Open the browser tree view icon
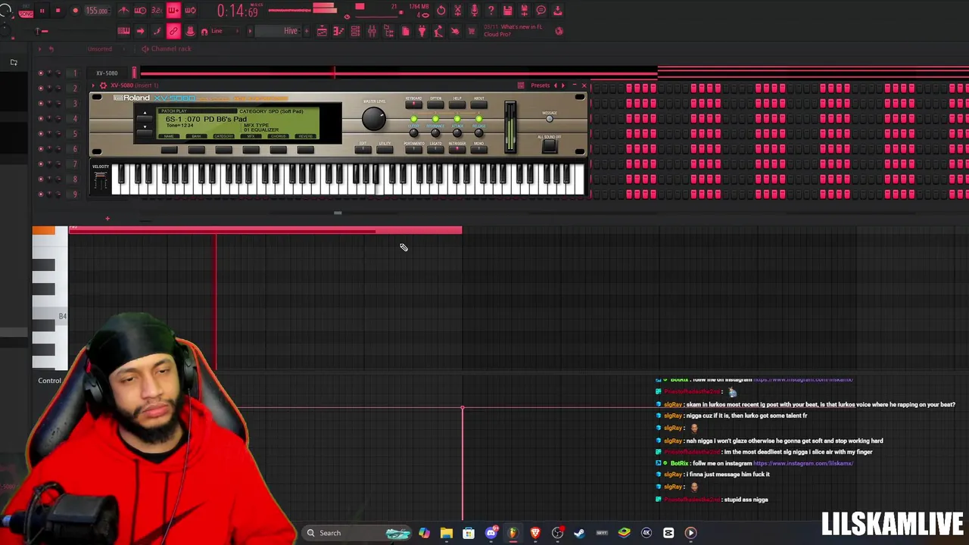The image size is (969, 545). point(388,31)
